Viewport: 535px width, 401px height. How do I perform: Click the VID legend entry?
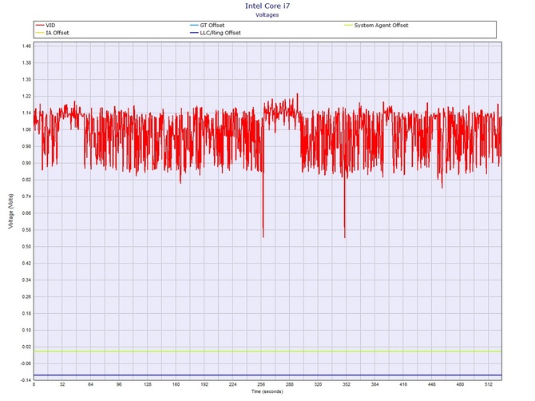click(x=46, y=26)
